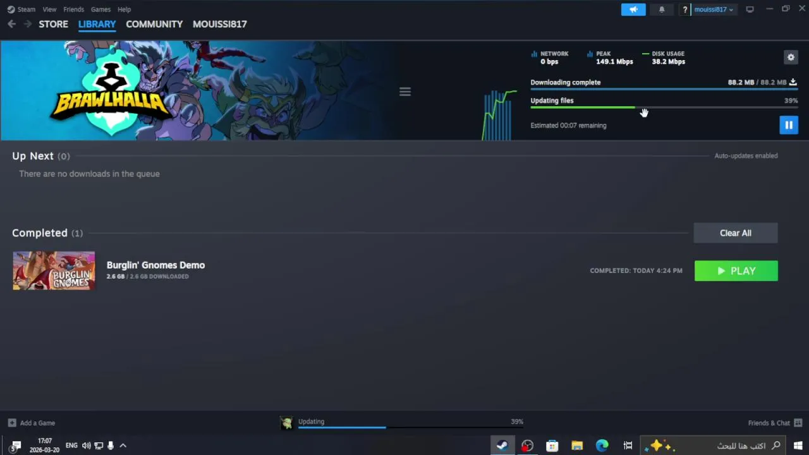Viewport: 809px width, 455px height.
Task: Go to the STORE tab
Action: pyautogui.click(x=53, y=24)
